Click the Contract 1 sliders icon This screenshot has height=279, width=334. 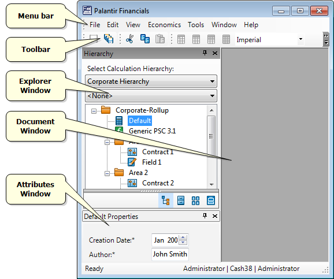click(132, 152)
